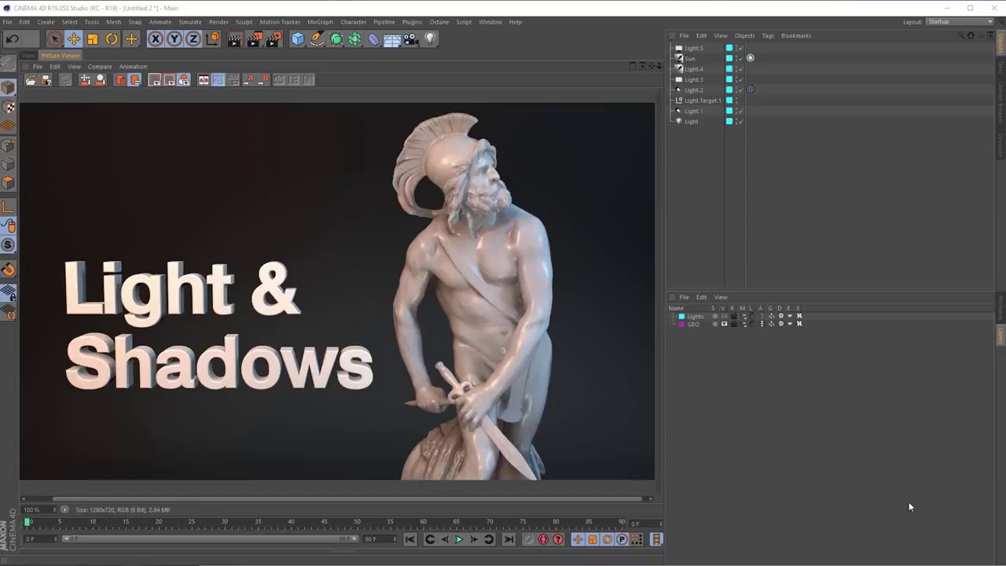
Task: Click the Object Manager search icon
Action: (960, 35)
